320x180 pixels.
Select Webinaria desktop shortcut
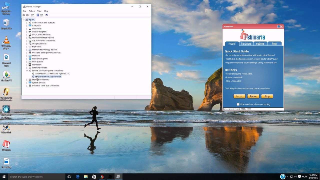[x=6, y=145]
